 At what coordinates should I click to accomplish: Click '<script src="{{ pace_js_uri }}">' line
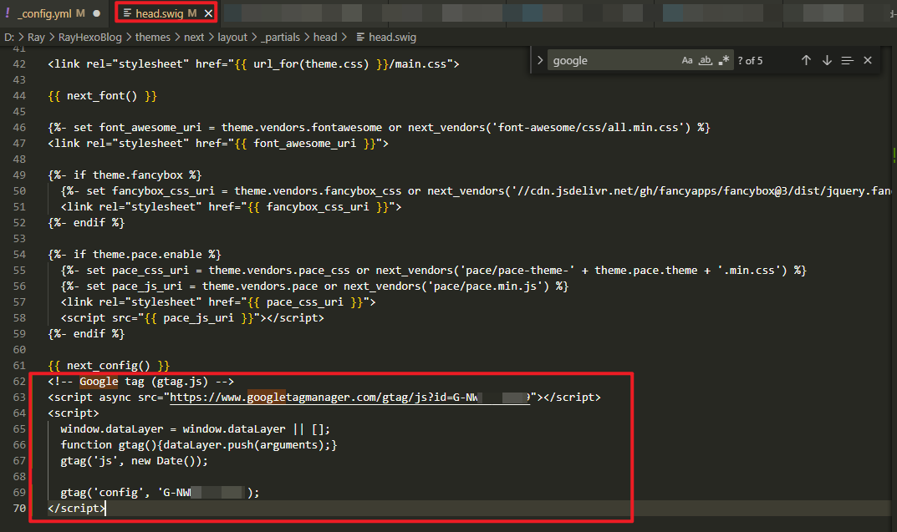(x=192, y=317)
